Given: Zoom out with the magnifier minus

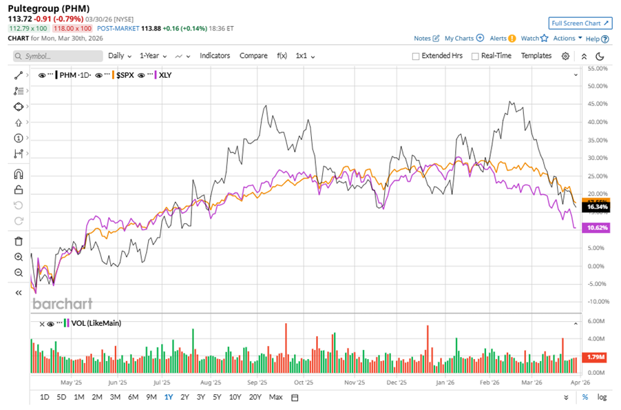Looking at the screenshot, I should point(18,273).
